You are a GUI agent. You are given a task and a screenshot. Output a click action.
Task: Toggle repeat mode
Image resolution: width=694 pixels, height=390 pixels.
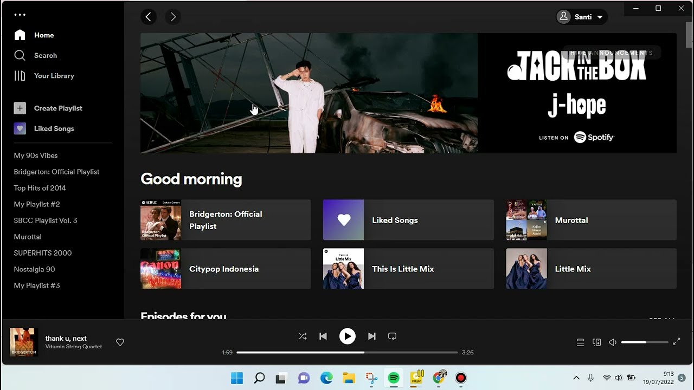click(x=393, y=336)
